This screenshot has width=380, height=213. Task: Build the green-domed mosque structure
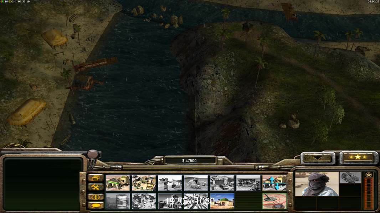[222, 201]
